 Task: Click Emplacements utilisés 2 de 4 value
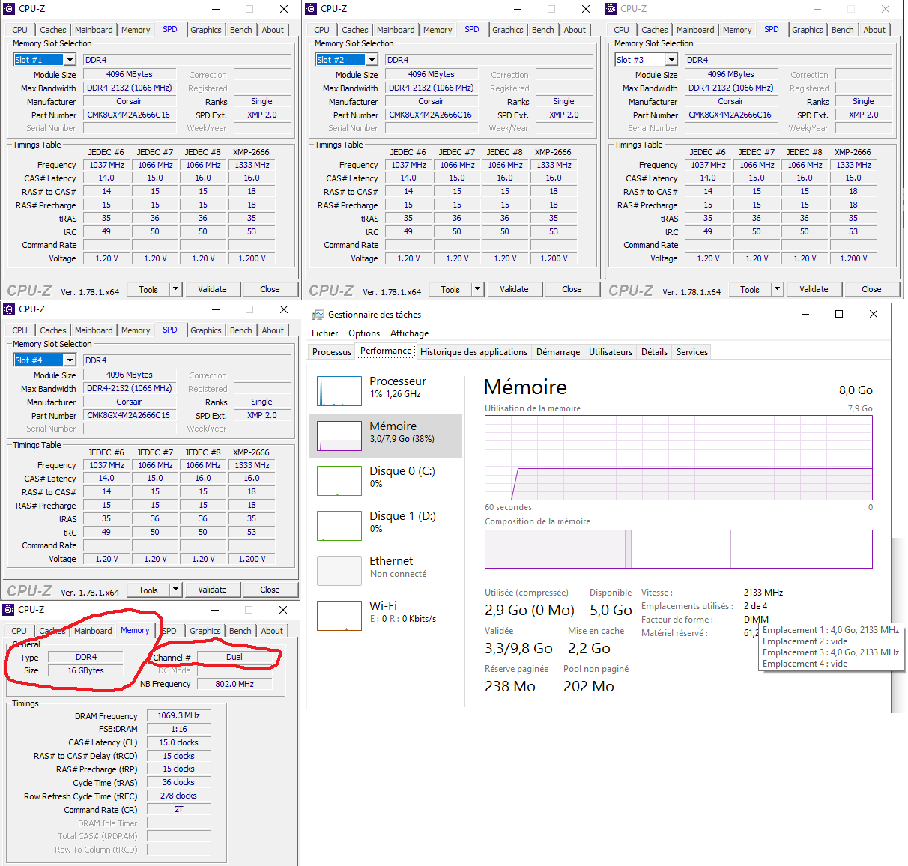755,606
